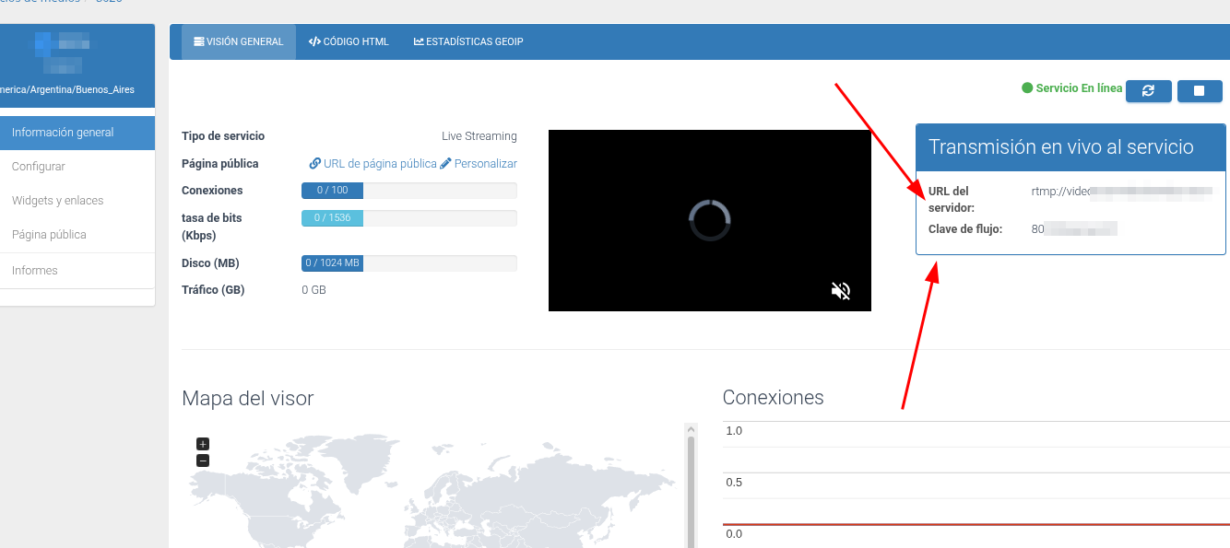Click the Tipo de servicio label
This screenshot has height=548, width=1230.
(x=223, y=136)
